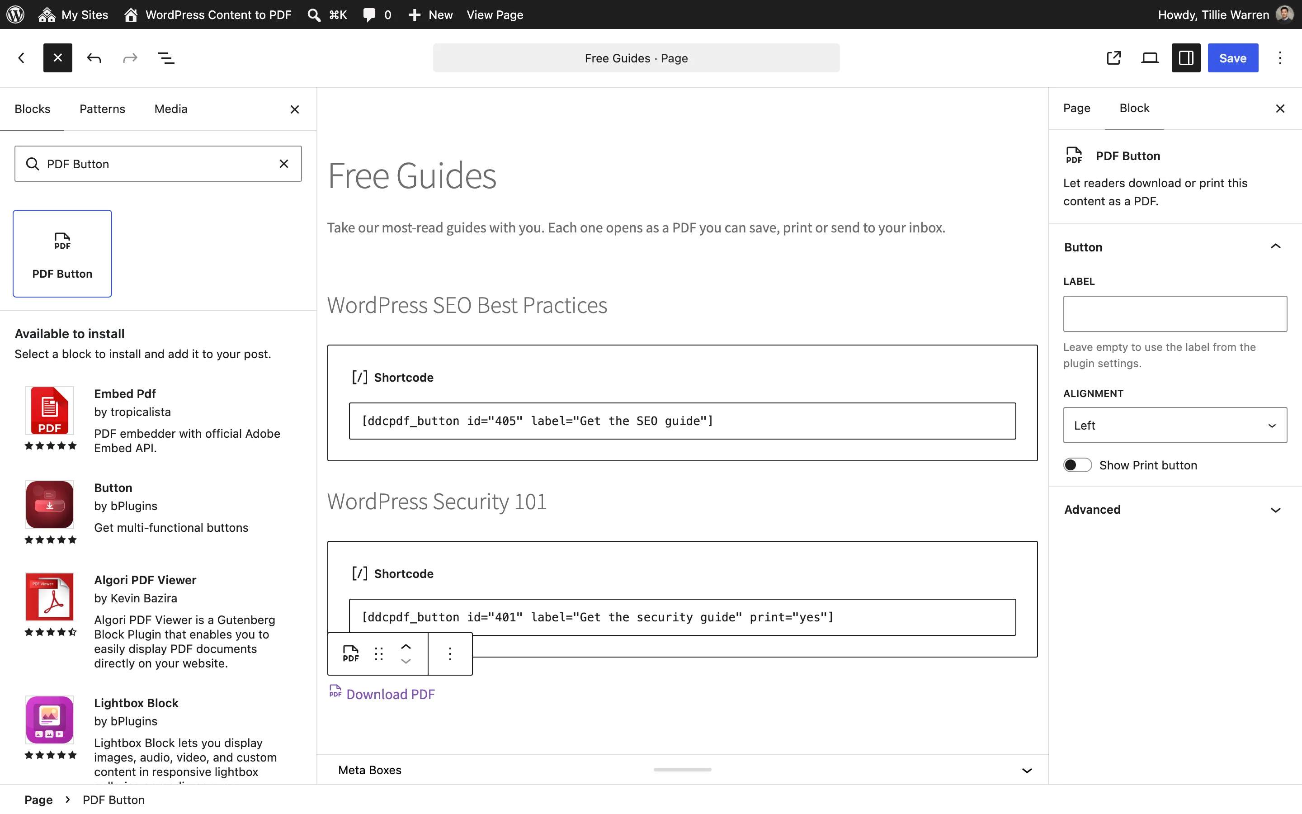The width and height of the screenshot is (1302, 814).
Task: Redo the last change
Action: [130, 58]
